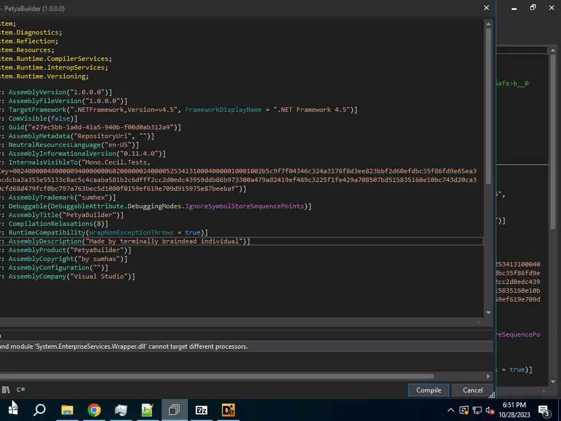Screen dimensions: 561x421
Task: Click the AssemblyConfiguration("") line
Action: click(54, 268)
